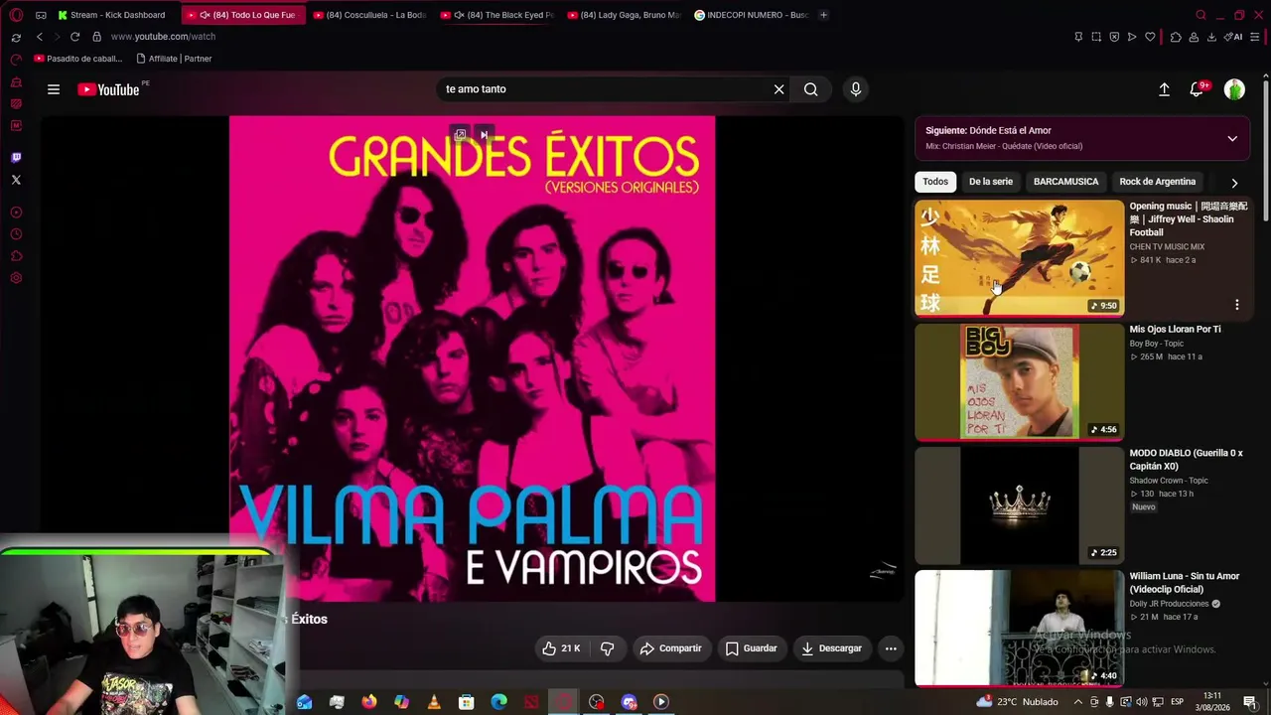Open the Opera GX main menu logo
Viewport: 1271px width, 715px height.
pos(16,15)
